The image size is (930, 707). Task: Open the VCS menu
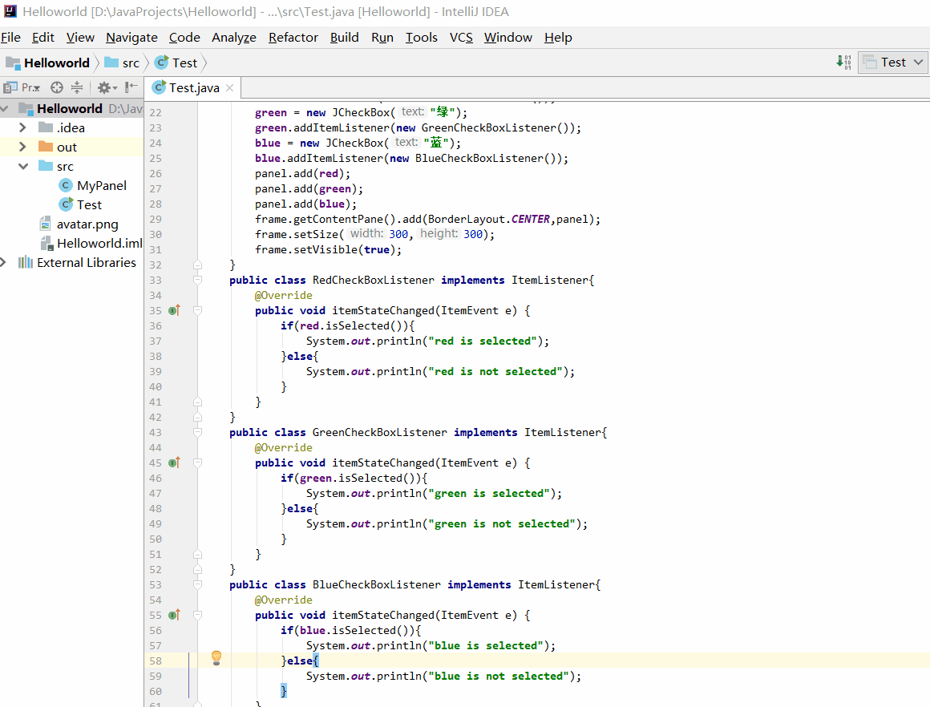tap(461, 38)
